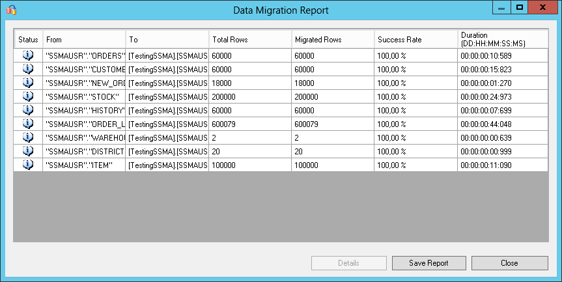Click the Success Rate column header
Viewport: 562px width, 282px height.
click(415, 39)
